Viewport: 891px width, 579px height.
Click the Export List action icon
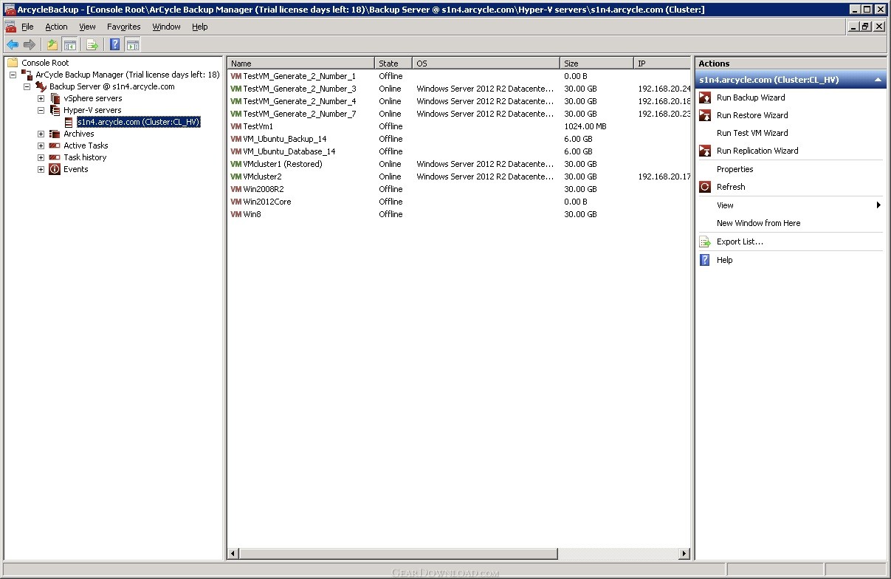pos(704,241)
